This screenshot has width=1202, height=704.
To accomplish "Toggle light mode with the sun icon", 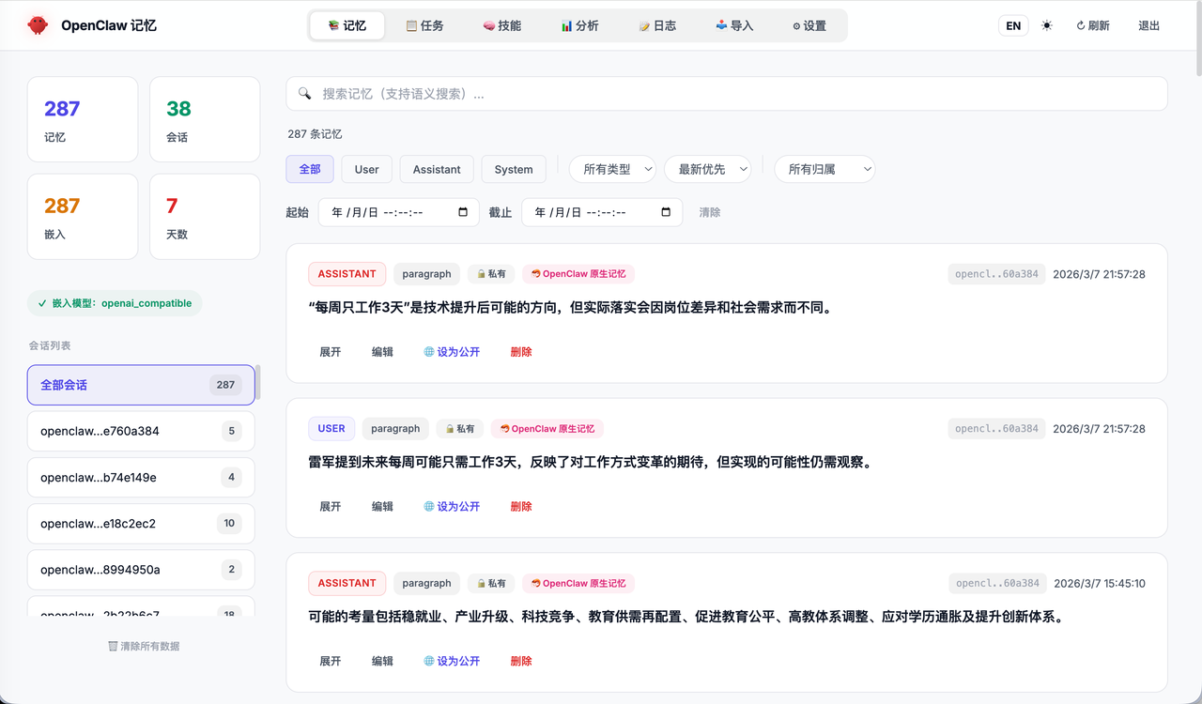I will click(1046, 25).
